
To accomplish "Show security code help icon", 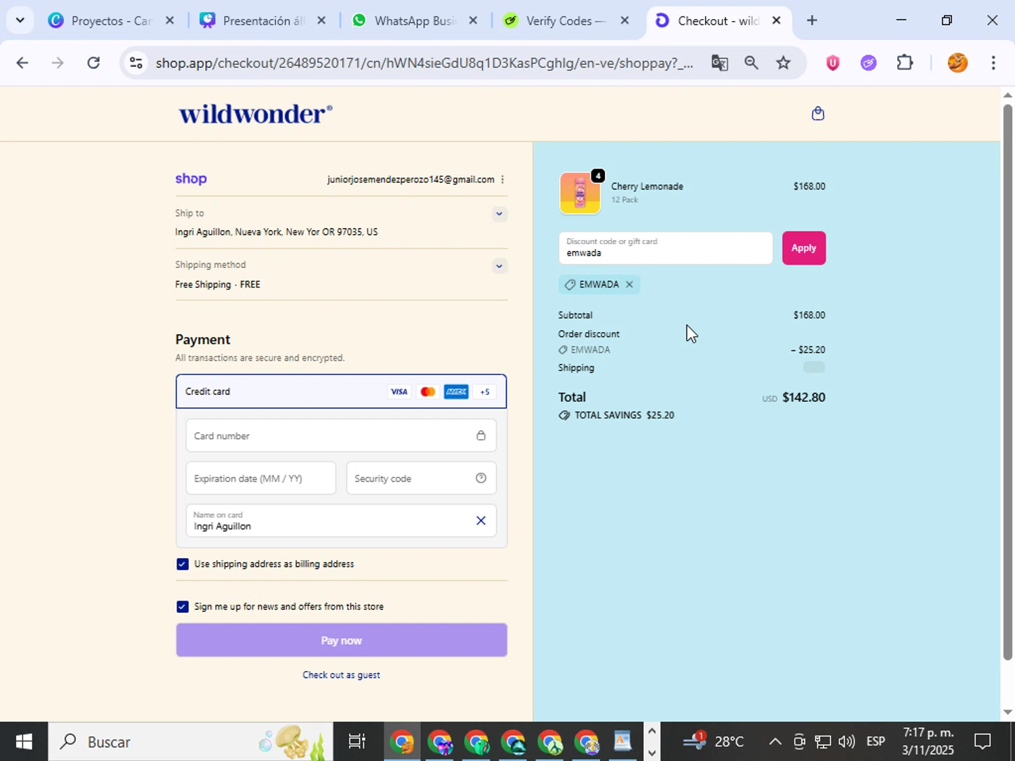I will pos(480,478).
